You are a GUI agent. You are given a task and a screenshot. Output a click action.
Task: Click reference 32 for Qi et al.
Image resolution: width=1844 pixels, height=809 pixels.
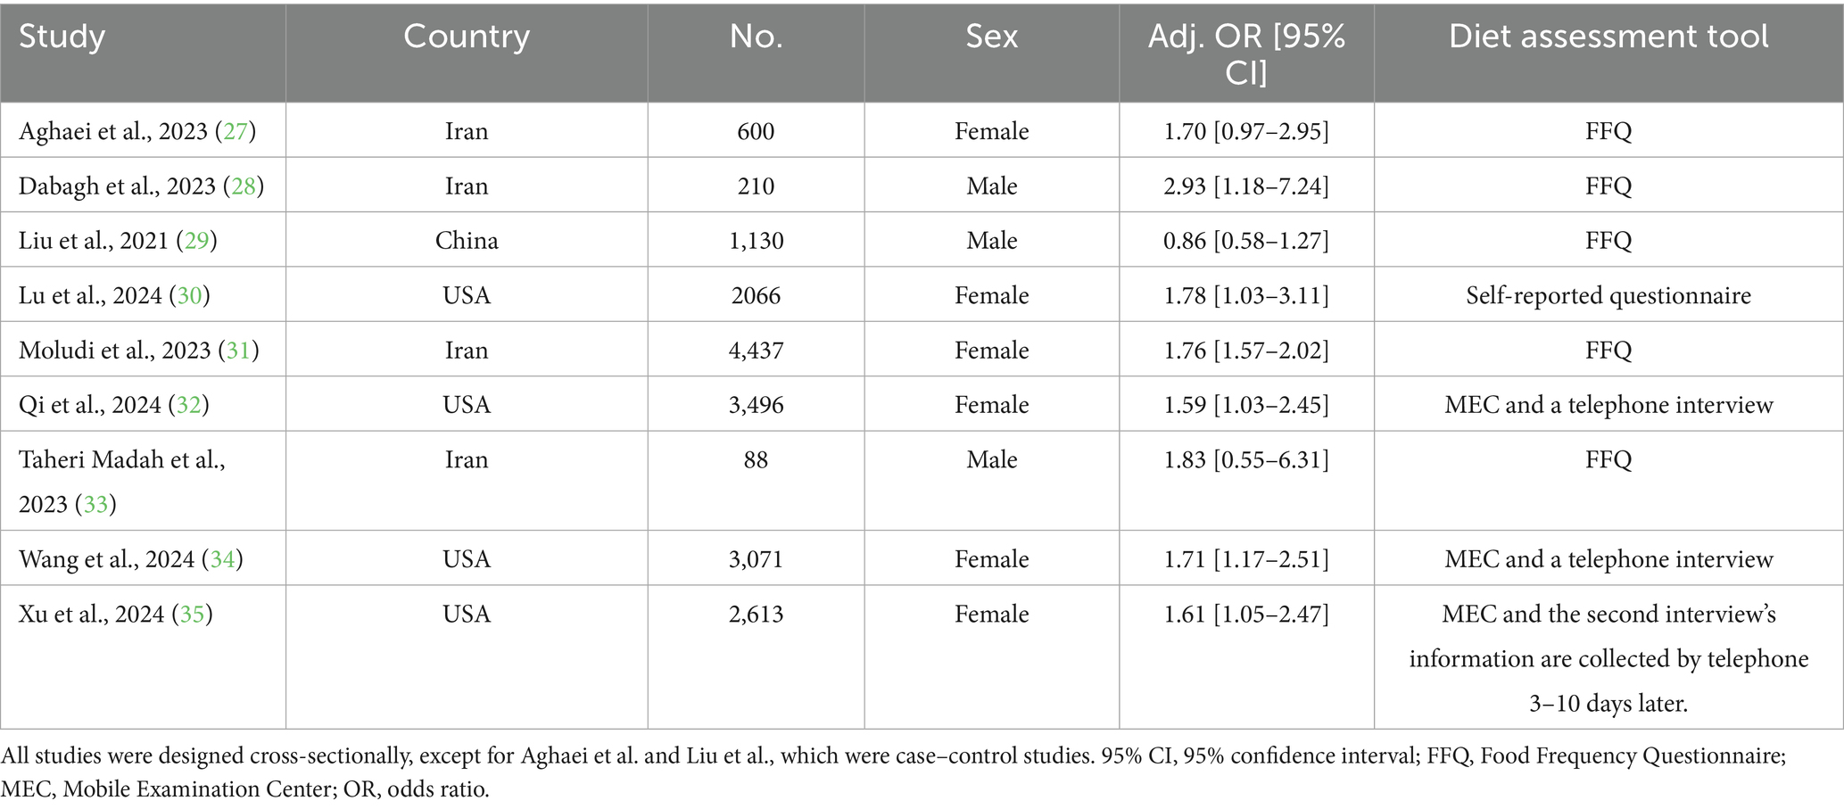coord(188,405)
